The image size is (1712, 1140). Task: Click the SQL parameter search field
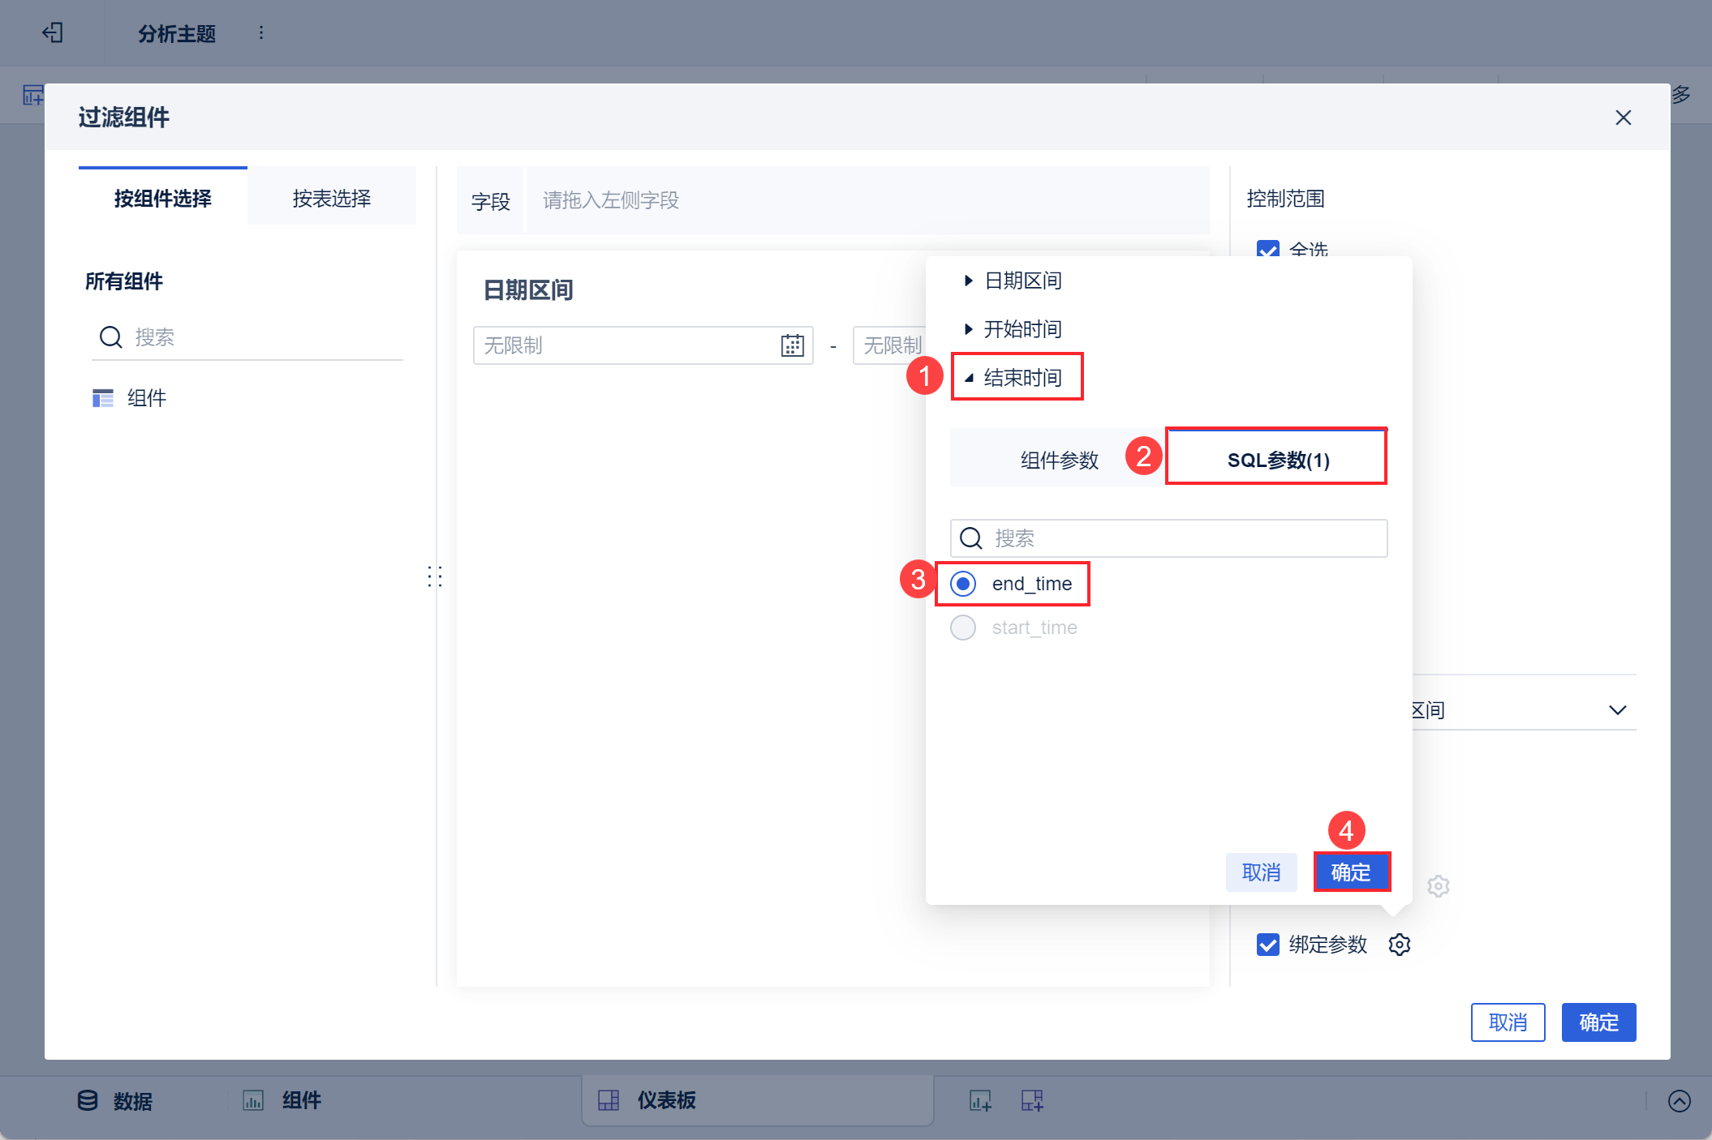(1168, 538)
